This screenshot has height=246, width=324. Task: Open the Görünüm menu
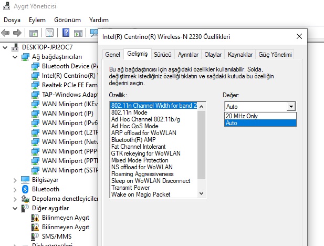pyautogui.click(x=67, y=20)
